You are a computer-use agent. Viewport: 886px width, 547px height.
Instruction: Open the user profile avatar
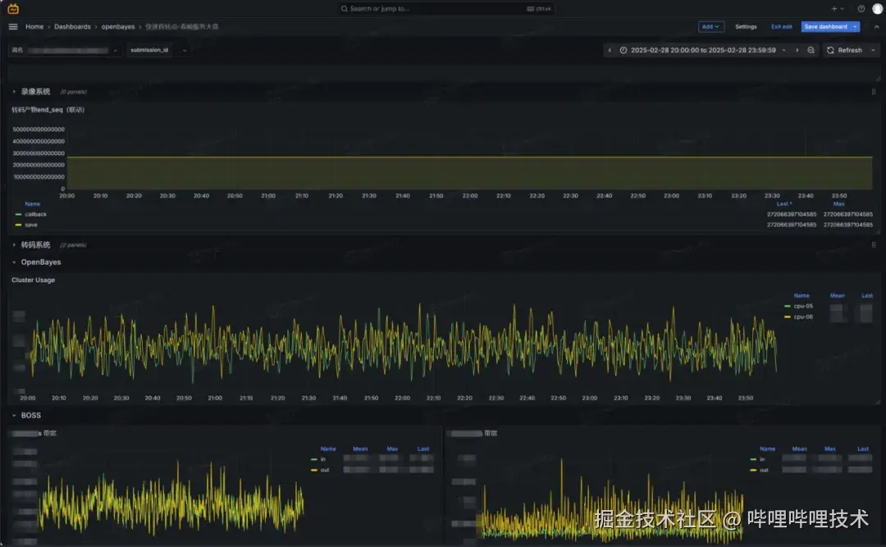point(877,8)
